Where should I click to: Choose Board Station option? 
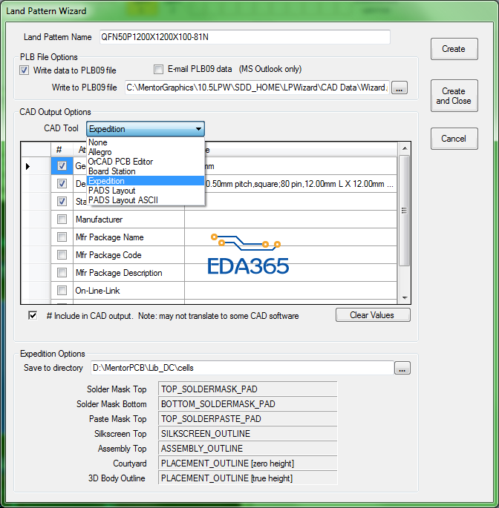[146, 171]
